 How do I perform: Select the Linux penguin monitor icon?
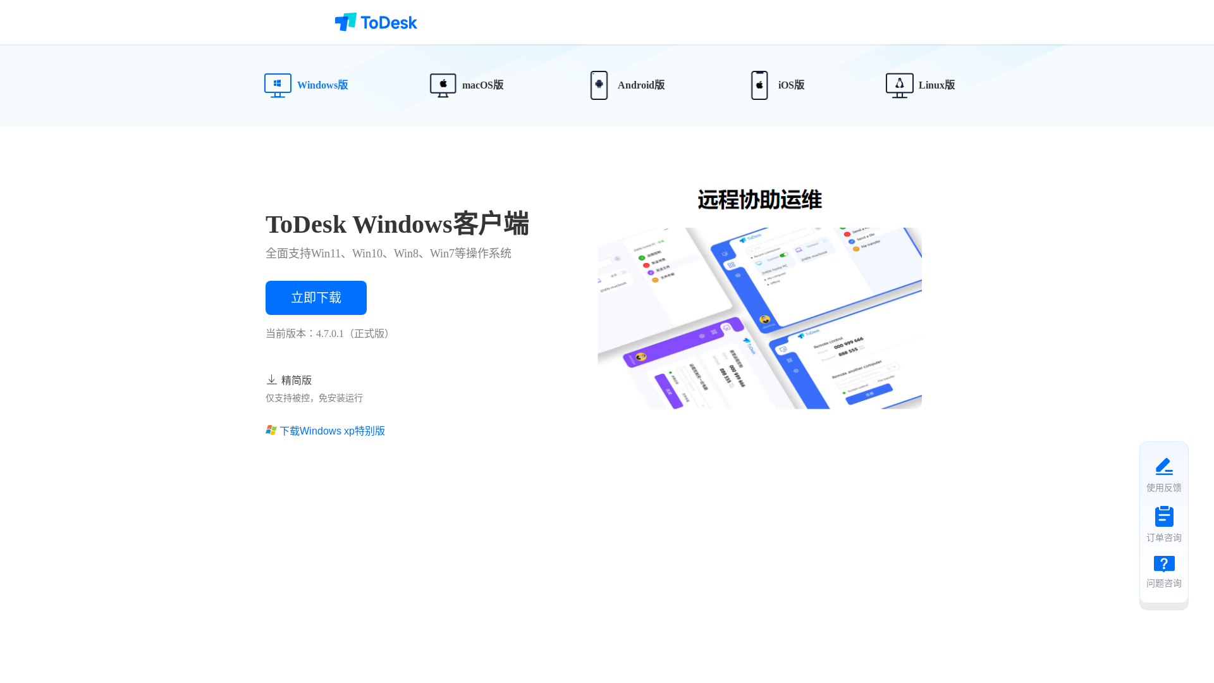[x=899, y=85]
